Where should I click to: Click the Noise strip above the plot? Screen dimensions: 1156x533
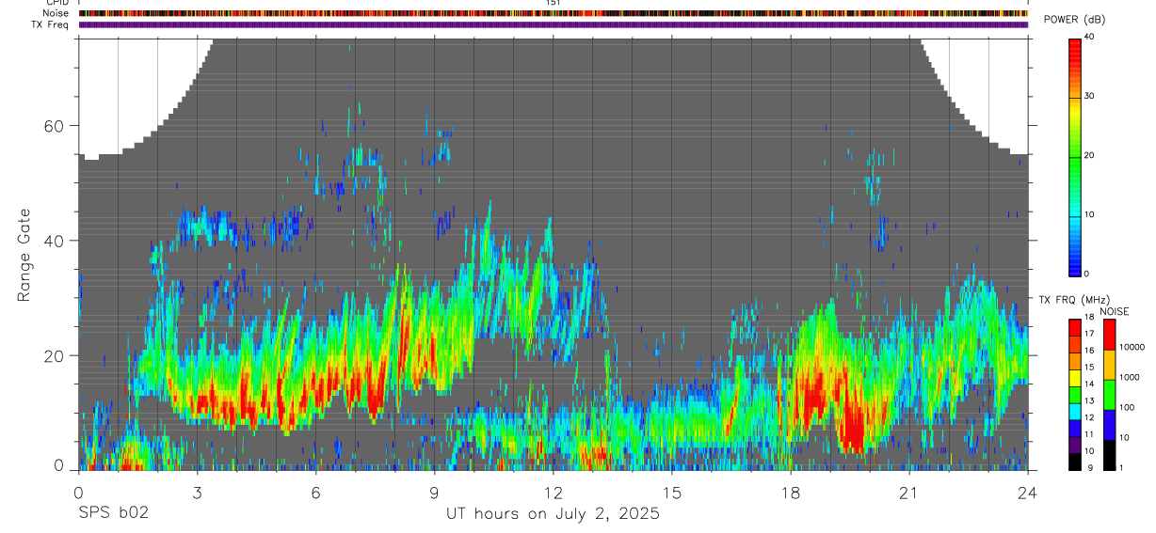coord(554,13)
